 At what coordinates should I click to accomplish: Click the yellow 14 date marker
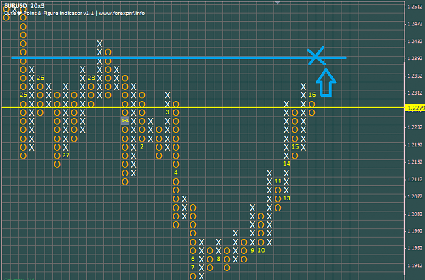286,164
